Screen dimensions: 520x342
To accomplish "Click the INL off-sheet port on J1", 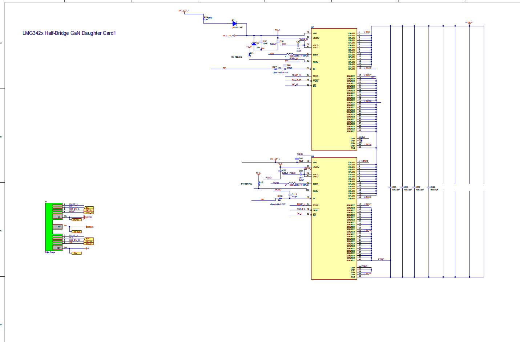I will tap(89, 208).
